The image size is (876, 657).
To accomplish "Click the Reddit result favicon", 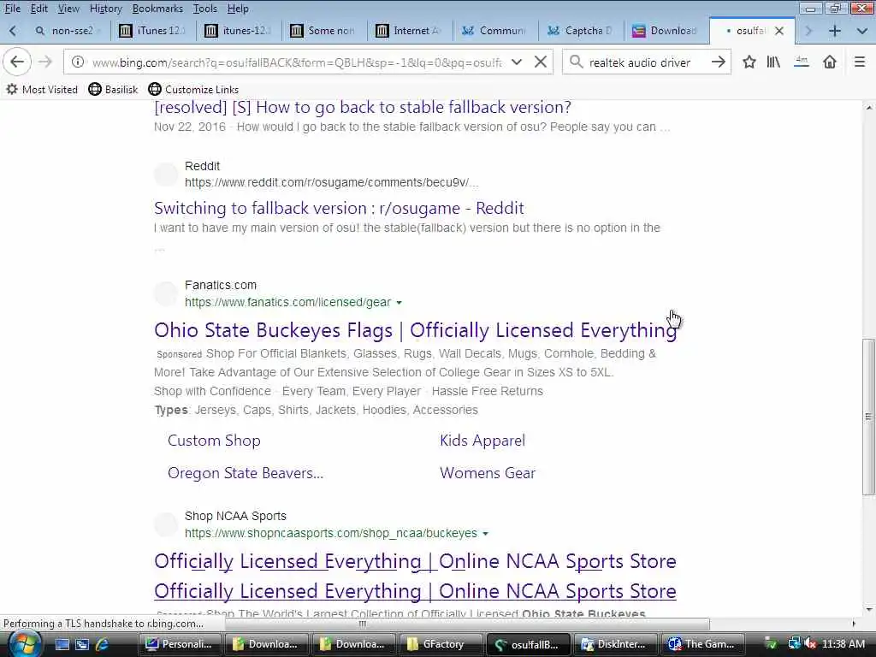I will pos(166,175).
